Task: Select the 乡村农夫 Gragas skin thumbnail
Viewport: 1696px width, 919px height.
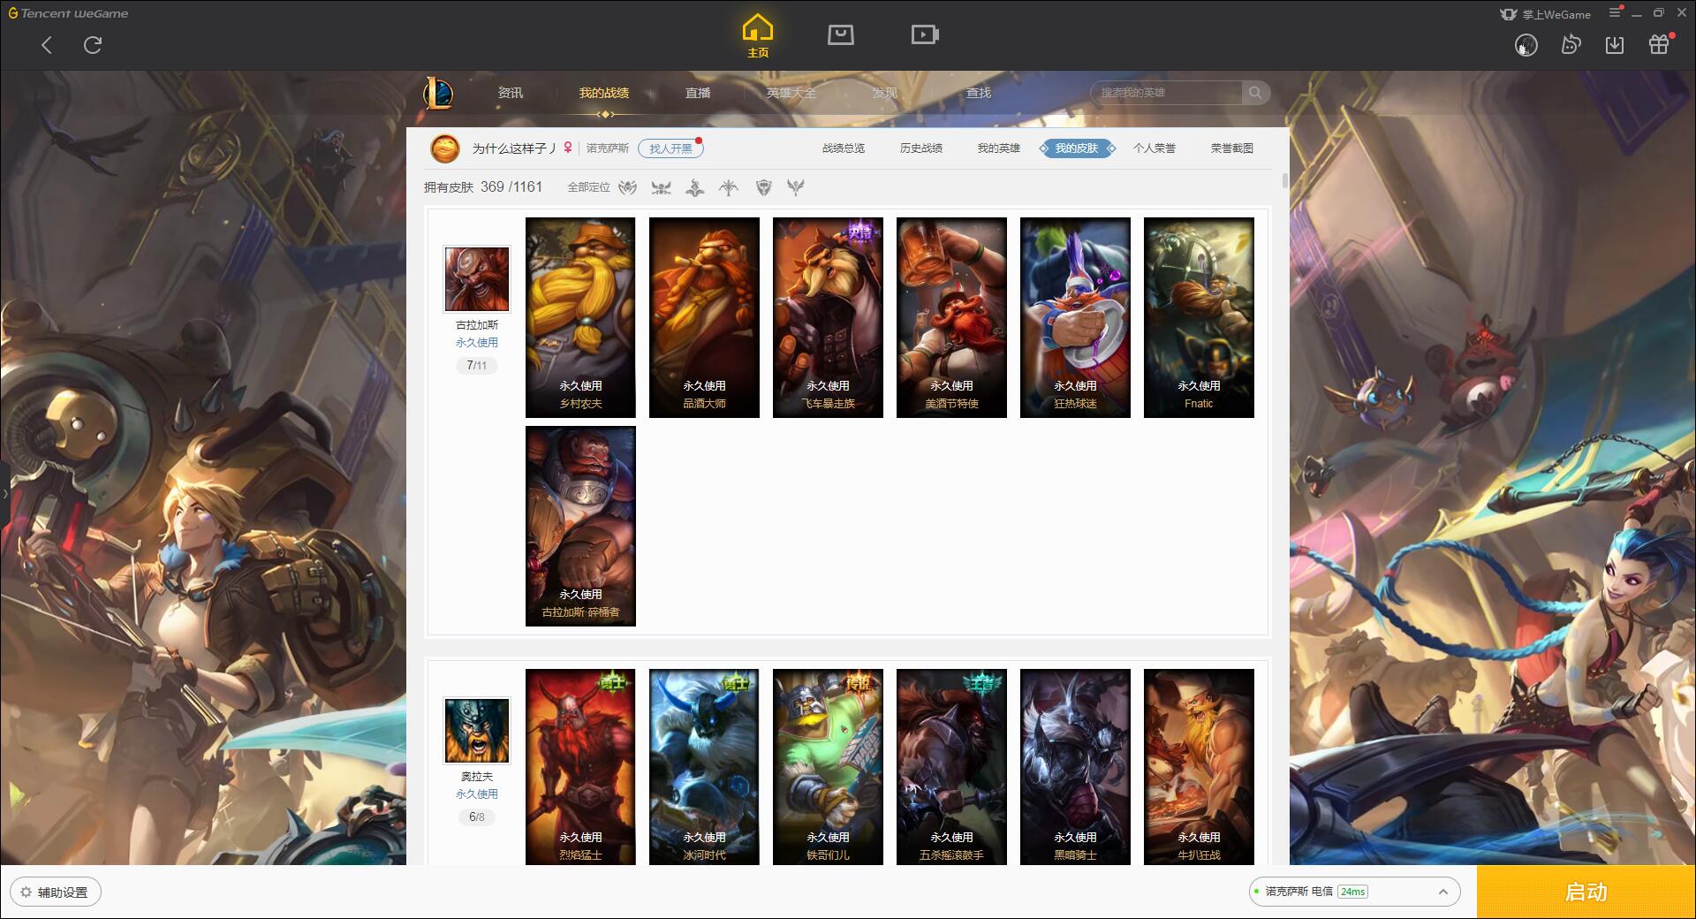Action: coord(580,317)
